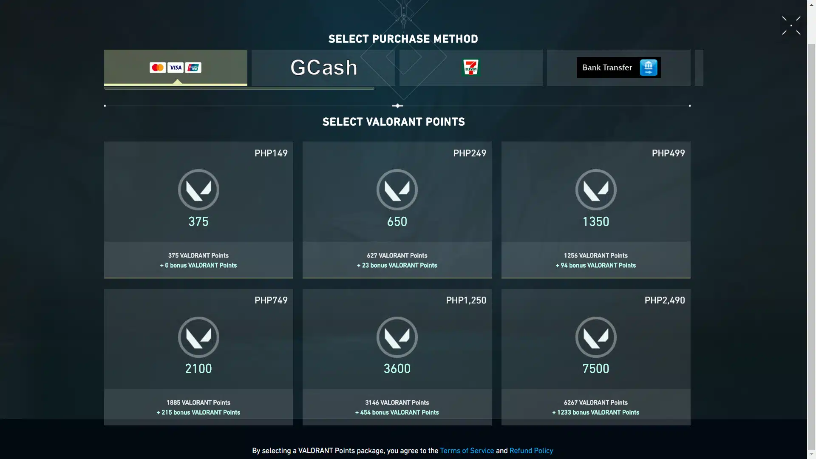This screenshot has width=816, height=459.
Task: Select the 7-Eleven payment option
Action: coord(470,68)
